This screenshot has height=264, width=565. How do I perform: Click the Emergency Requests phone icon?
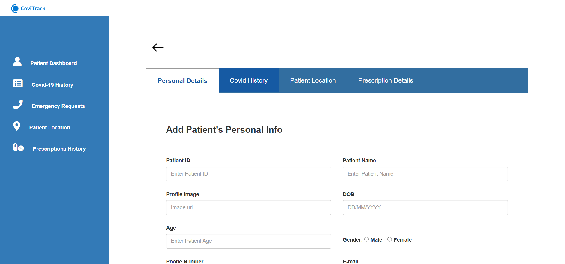coord(18,104)
